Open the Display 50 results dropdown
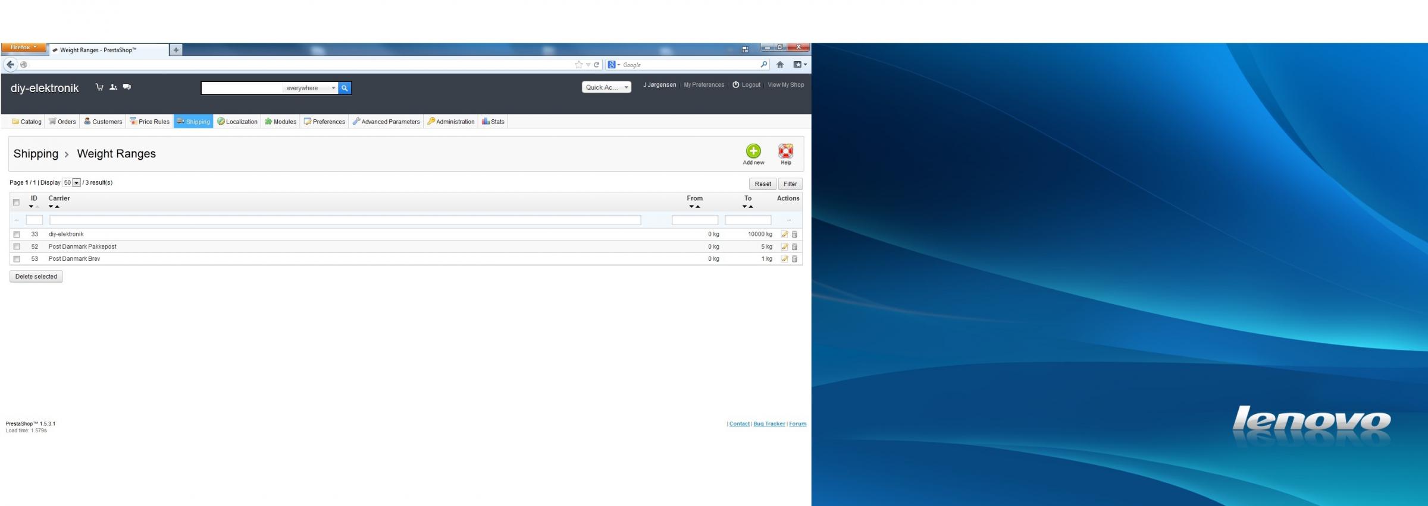 [71, 183]
